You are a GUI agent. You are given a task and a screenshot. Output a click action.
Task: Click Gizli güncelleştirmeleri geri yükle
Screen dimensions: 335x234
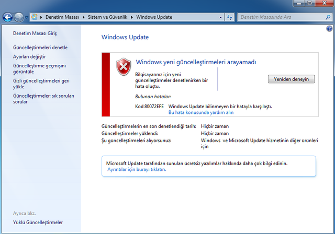point(41,84)
